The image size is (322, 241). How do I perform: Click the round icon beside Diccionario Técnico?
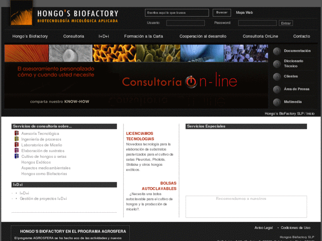point(277,64)
